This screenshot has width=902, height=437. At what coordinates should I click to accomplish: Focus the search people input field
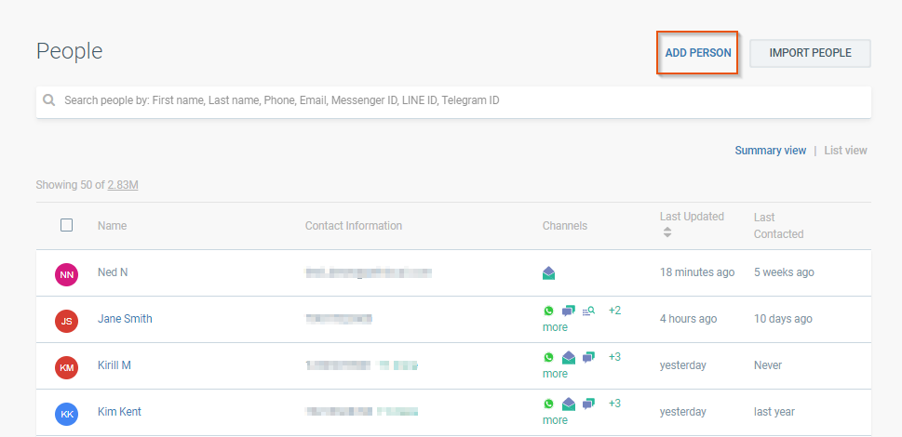coord(456,100)
